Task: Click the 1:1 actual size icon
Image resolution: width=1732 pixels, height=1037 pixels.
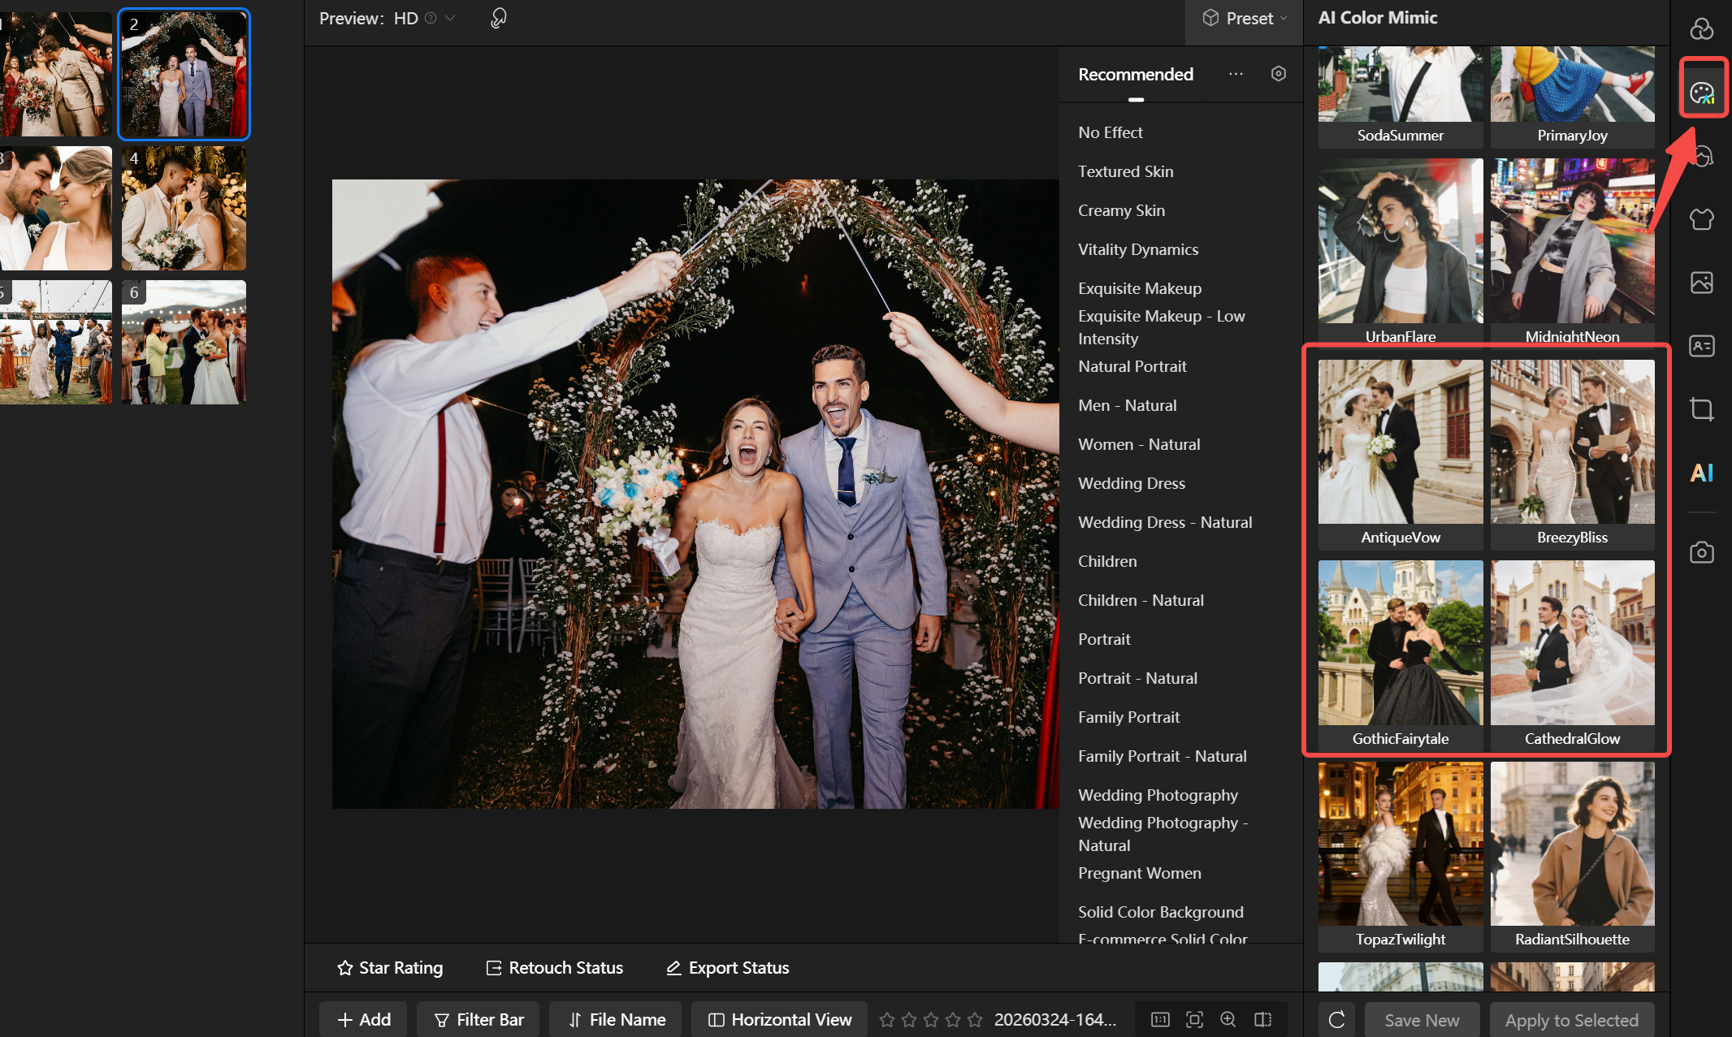Action: [x=1160, y=1019]
